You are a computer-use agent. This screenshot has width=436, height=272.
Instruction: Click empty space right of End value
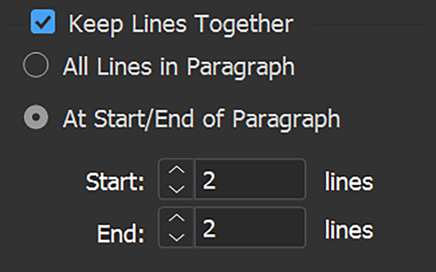click(266, 227)
